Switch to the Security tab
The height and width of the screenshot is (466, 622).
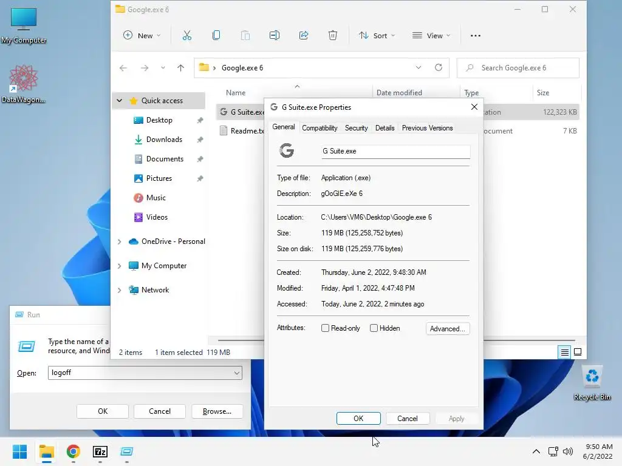(356, 128)
